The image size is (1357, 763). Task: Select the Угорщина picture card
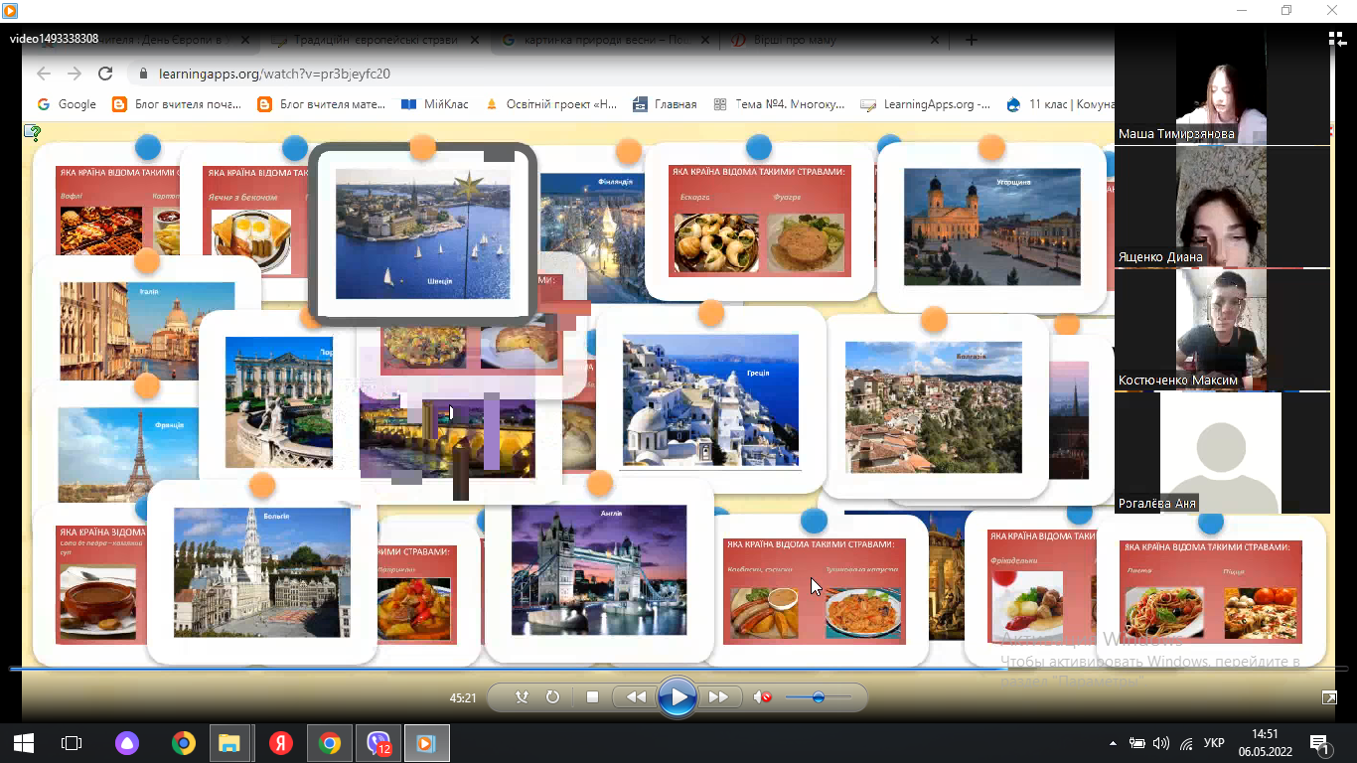(991, 227)
